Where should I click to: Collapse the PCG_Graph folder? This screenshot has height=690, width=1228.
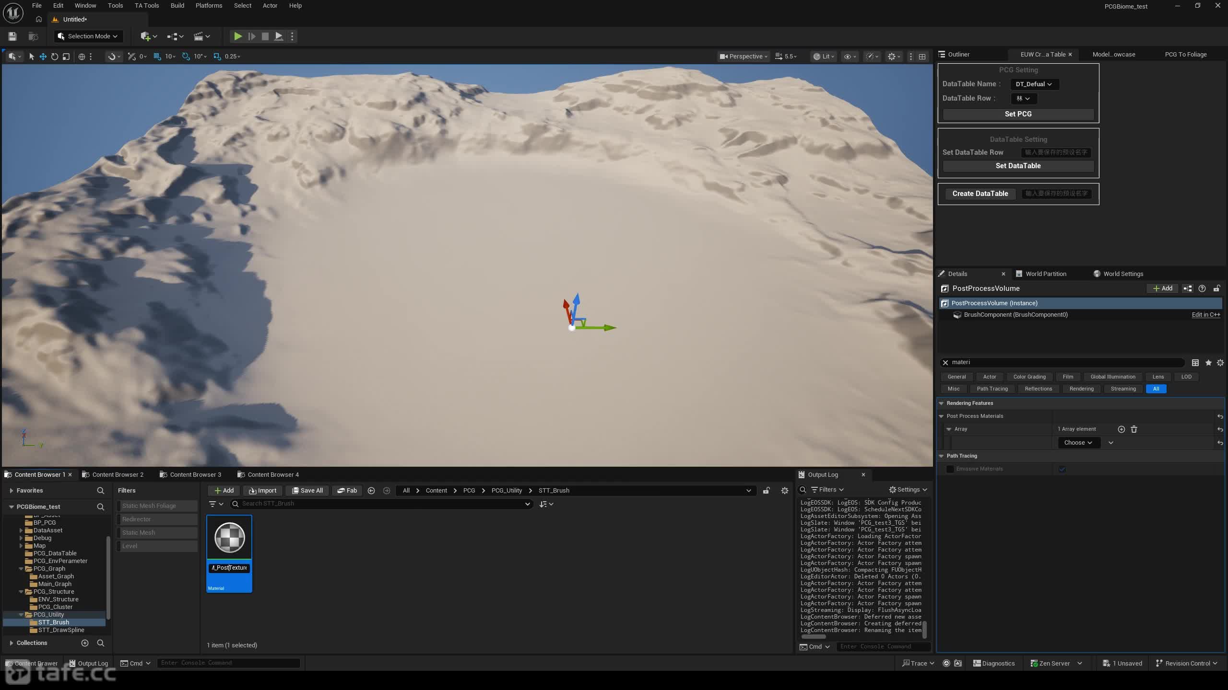[x=21, y=569]
